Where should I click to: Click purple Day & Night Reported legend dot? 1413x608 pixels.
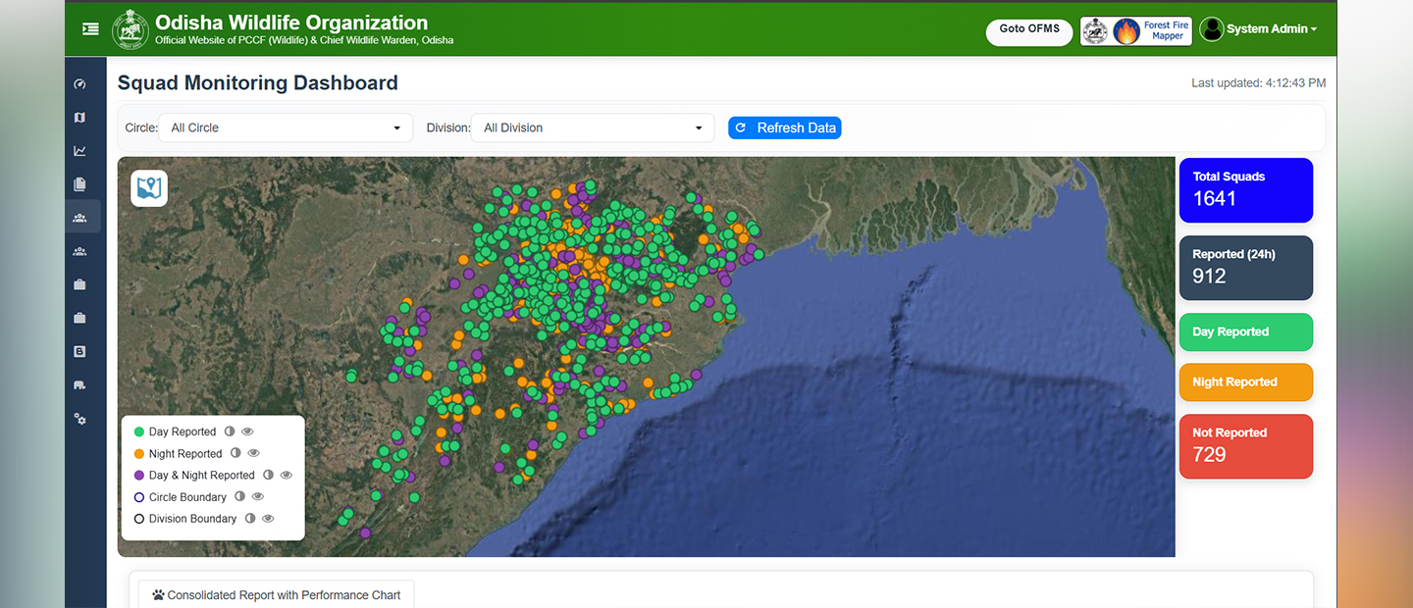coord(139,475)
